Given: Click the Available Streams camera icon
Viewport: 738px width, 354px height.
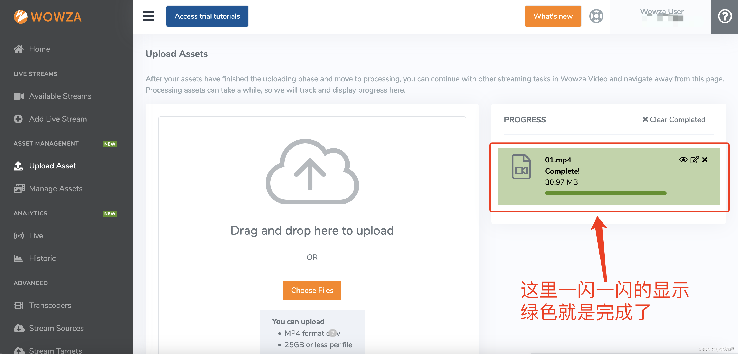Looking at the screenshot, I should click(19, 96).
